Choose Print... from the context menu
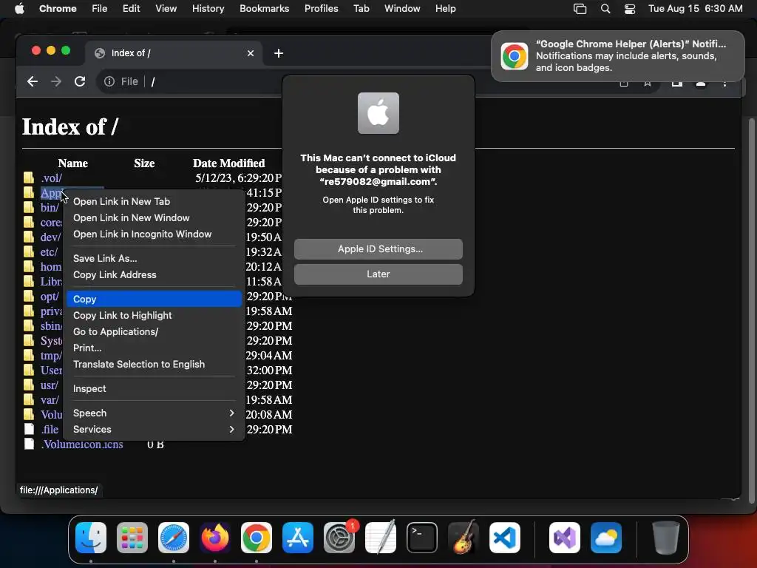 [154, 348]
